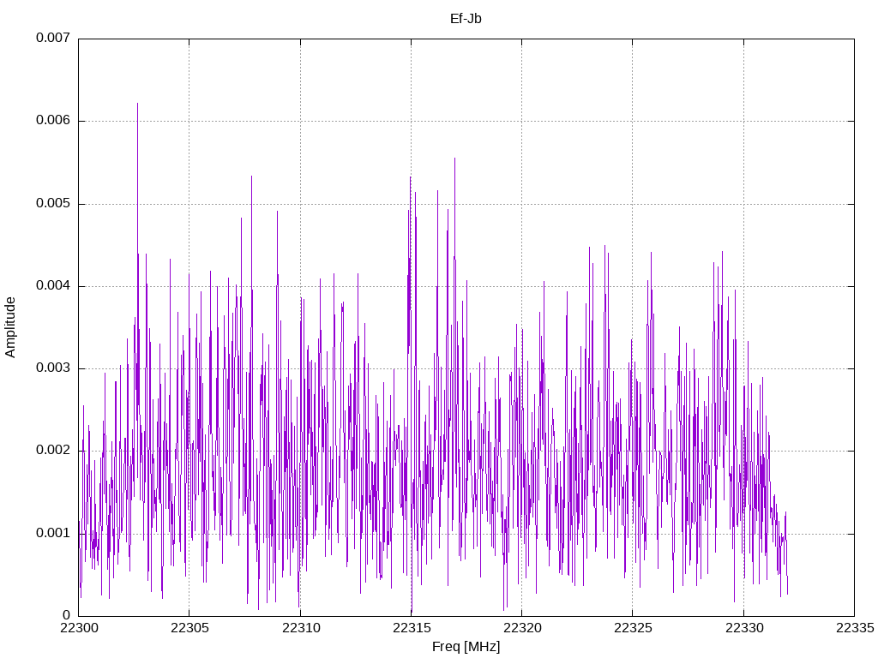Click the y-axis tick label 0.003
Viewport: 878px width, 658px height.
[53, 368]
